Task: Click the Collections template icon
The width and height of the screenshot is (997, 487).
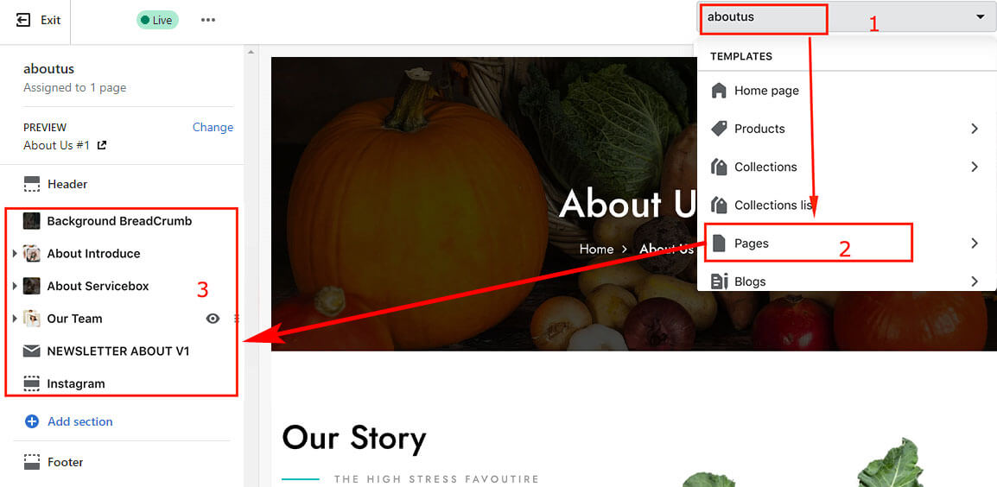Action: click(719, 168)
